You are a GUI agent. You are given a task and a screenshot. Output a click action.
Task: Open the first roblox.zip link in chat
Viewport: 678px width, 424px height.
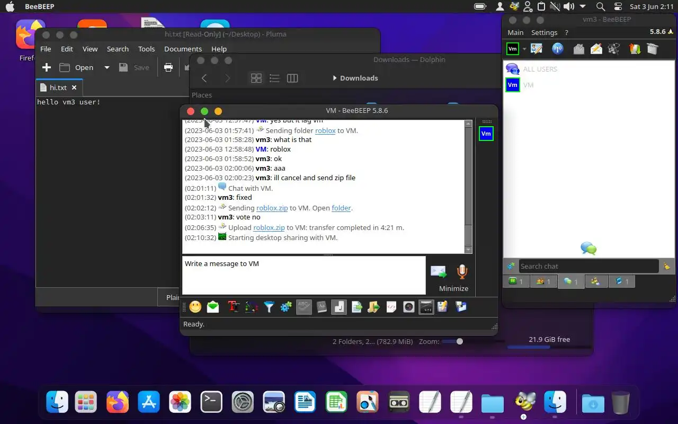[x=272, y=208]
